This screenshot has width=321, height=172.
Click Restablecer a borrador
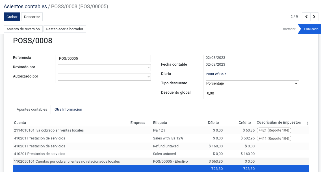65,29
